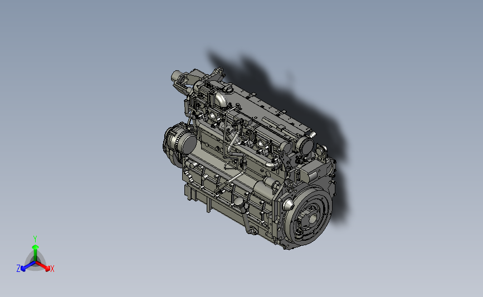Select the engine flywheel housing

308,215
